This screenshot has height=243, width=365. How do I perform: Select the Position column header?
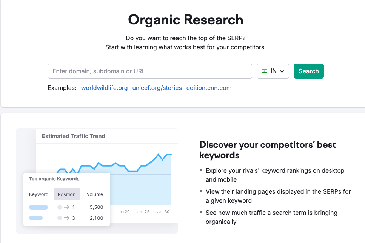[66, 194]
